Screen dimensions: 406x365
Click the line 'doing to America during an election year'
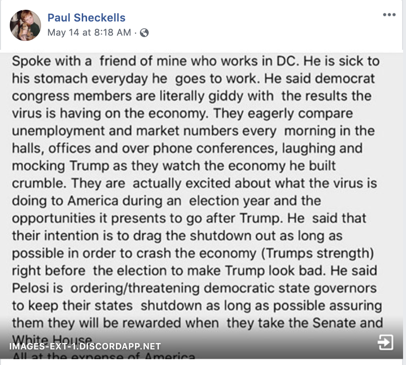[x=166, y=201]
